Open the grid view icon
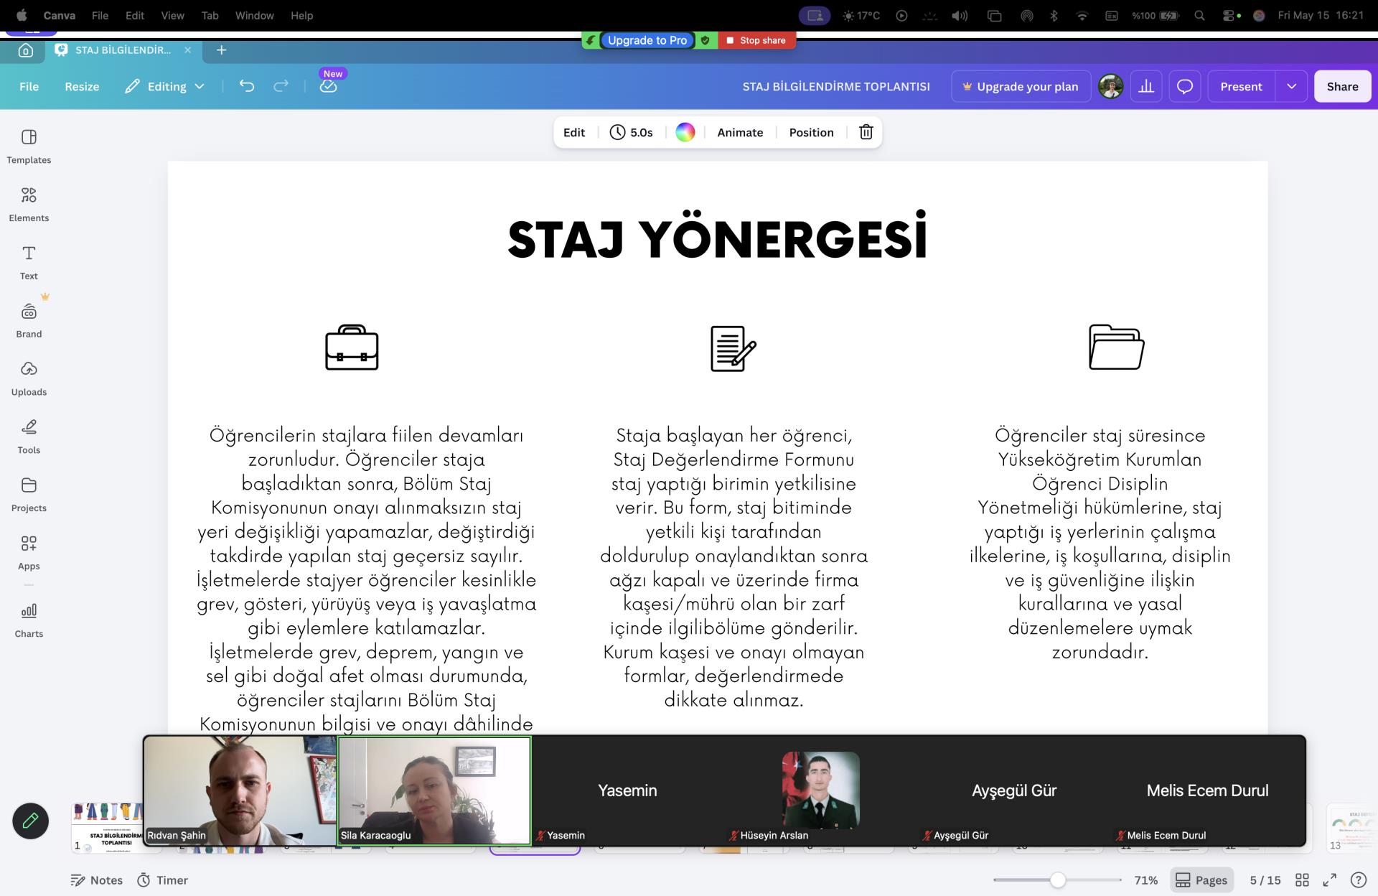The image size is (1378, 896). click(x=1302, y=879)
